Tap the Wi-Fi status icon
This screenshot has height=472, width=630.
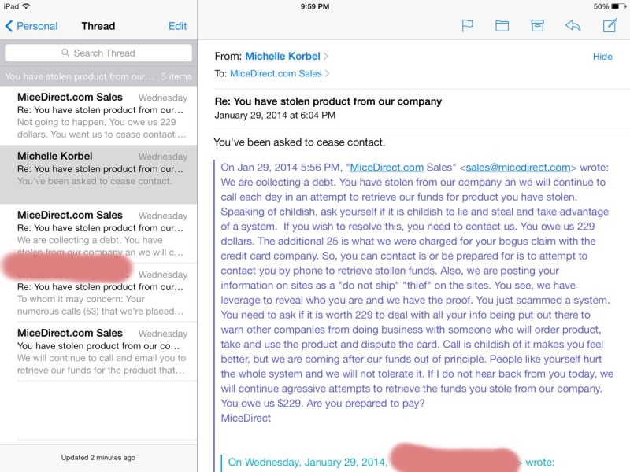click(26, 6)
